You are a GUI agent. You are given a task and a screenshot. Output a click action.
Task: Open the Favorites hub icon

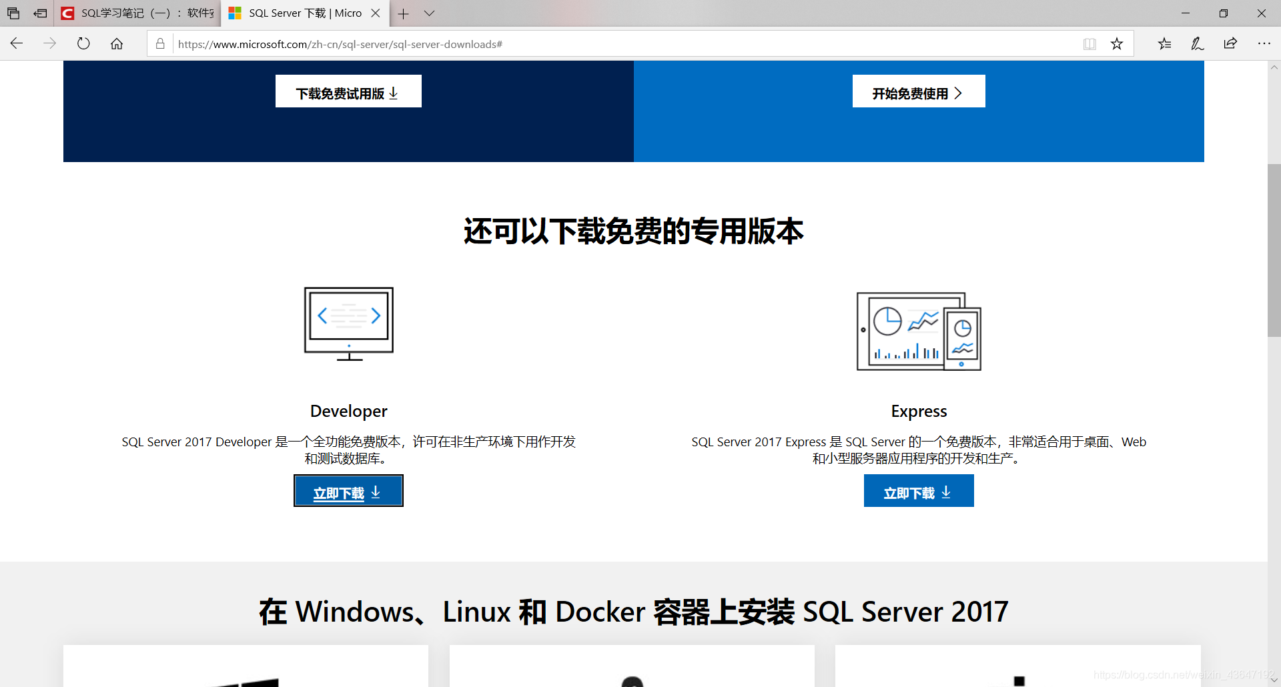coord(1164,44)
